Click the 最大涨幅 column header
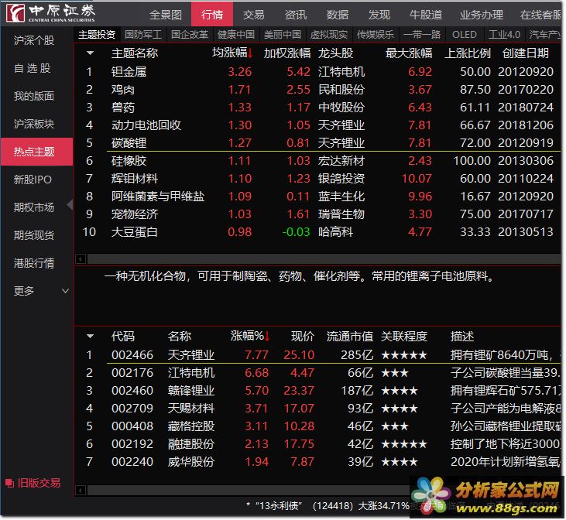566x520 pixels. coord(409,53)
